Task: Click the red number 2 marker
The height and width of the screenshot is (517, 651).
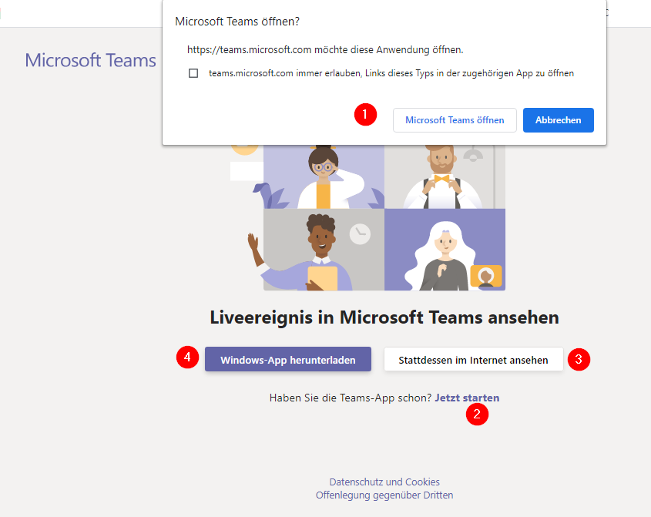Action: tap(477, 414)
